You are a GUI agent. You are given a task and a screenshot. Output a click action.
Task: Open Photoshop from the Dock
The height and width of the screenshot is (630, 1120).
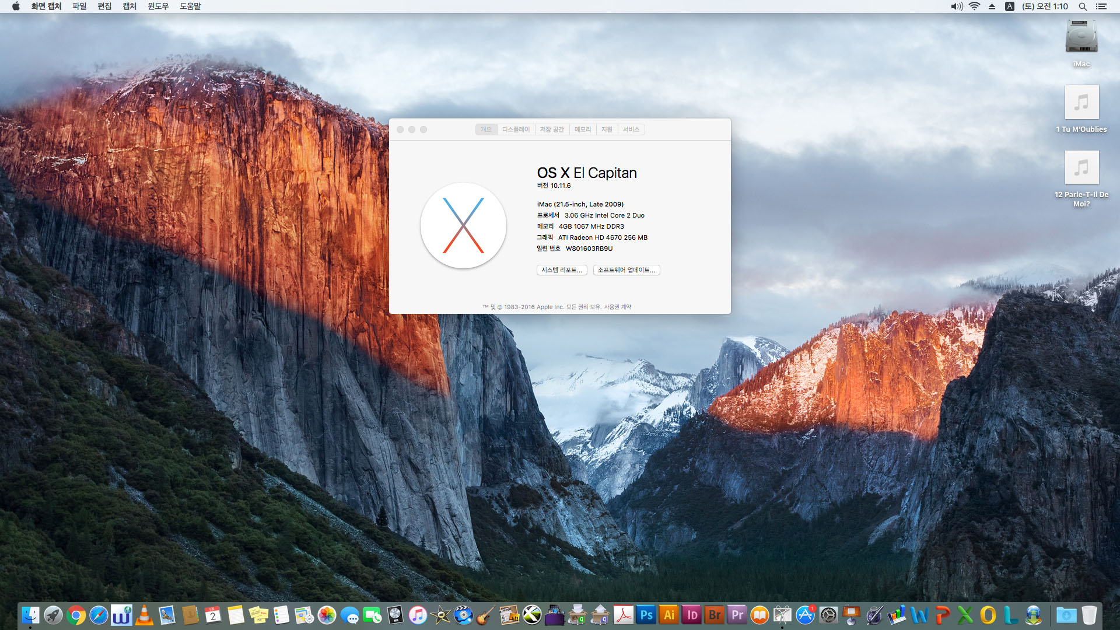point(646,615)
